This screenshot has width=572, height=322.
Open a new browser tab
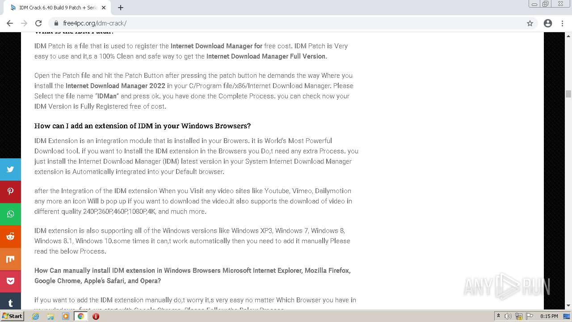(121, 8)
